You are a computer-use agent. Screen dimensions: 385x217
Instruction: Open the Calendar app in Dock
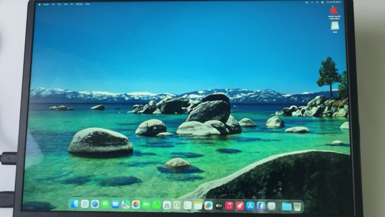tap(167, 205)
